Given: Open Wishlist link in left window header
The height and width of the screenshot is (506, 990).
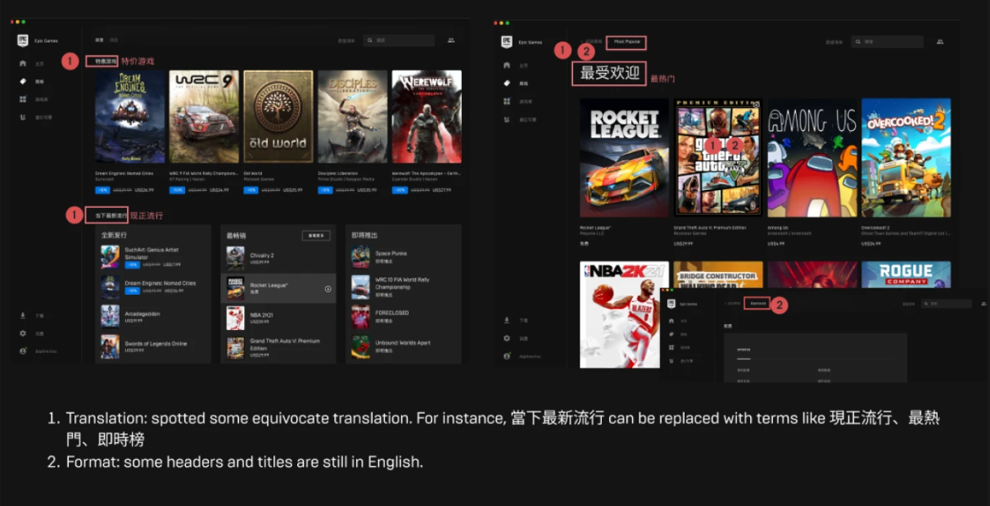Looking at the screenshot, I should pos(346,40).
